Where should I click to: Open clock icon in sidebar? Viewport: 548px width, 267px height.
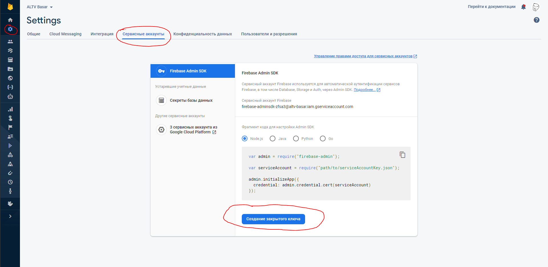pyautogui.click(x=10, y=182)
